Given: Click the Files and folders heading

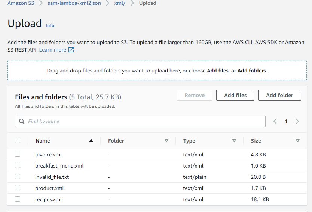Looking at the screenshot, I should 41,97.
